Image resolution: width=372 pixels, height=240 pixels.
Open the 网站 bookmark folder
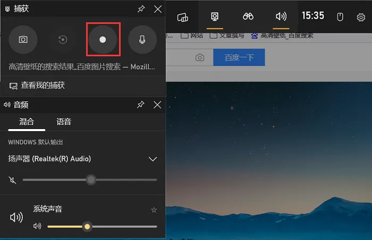tap(192, 36)
